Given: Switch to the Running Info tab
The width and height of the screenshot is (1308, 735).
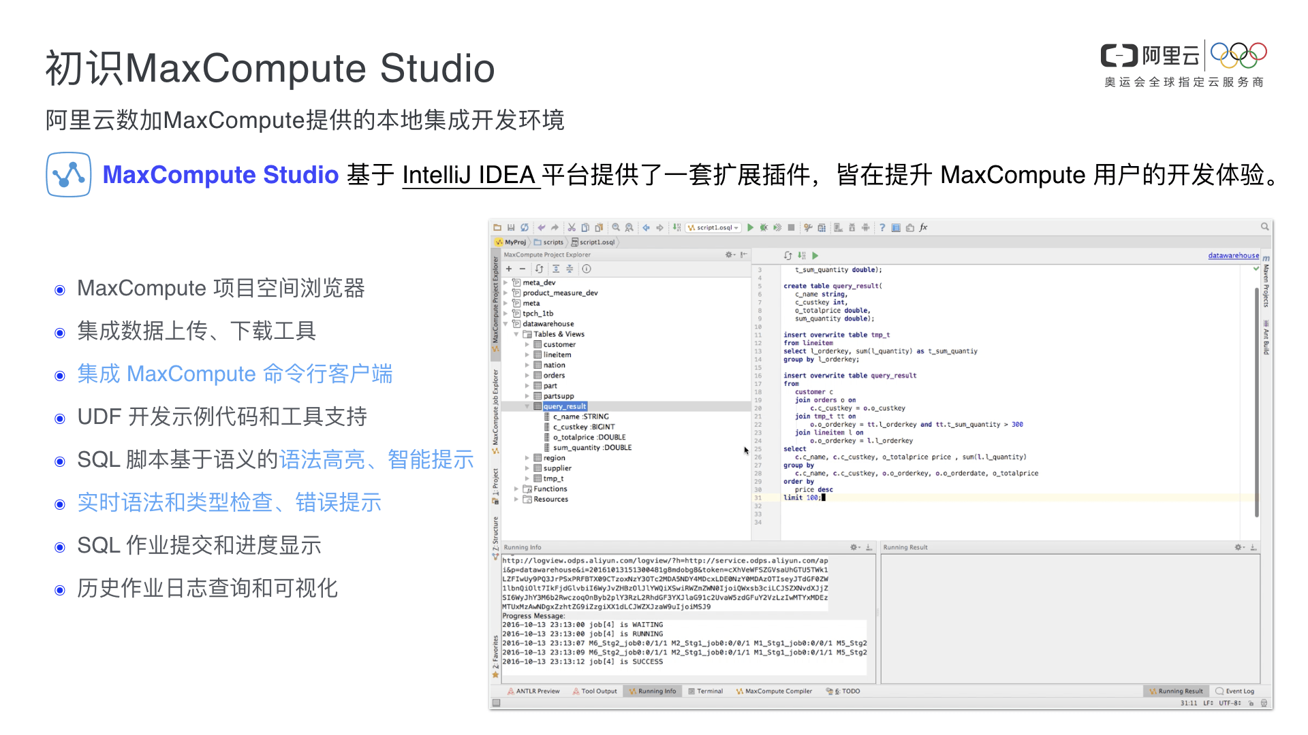Looking at the screenshot, I should 652,691.
